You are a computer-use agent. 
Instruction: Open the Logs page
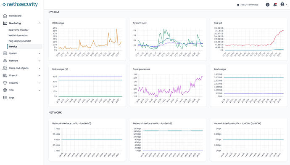click(x=12, y=98)
